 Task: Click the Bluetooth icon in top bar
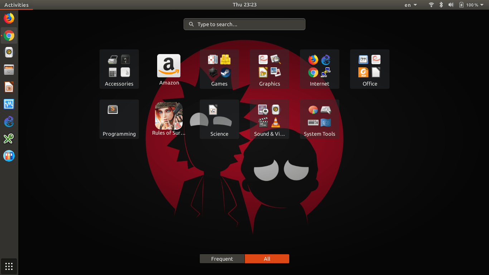(441, 5)
